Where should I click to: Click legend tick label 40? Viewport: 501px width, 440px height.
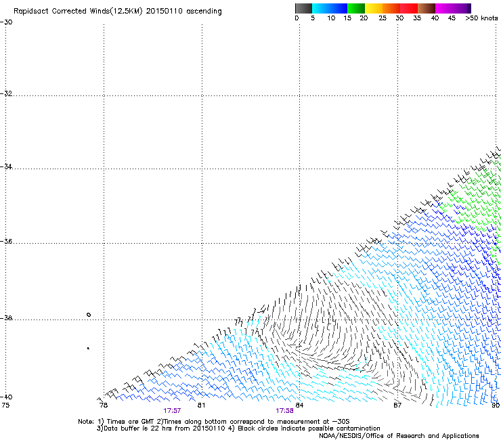coord(435,18)
